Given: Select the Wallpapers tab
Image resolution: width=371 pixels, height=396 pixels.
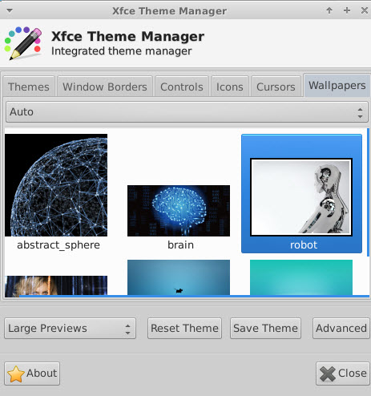Looking at the screenshot, I should click(x=337, y=86).
